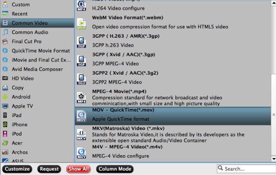
Task: Click the 3G2 format icon
Action: 82,79
